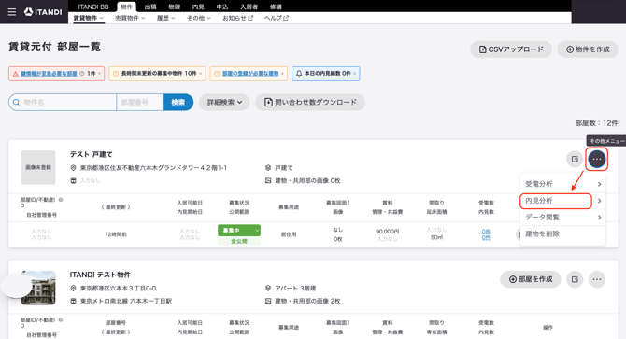
Task: Open the お知らせ external link
Action: coord(237,18)
